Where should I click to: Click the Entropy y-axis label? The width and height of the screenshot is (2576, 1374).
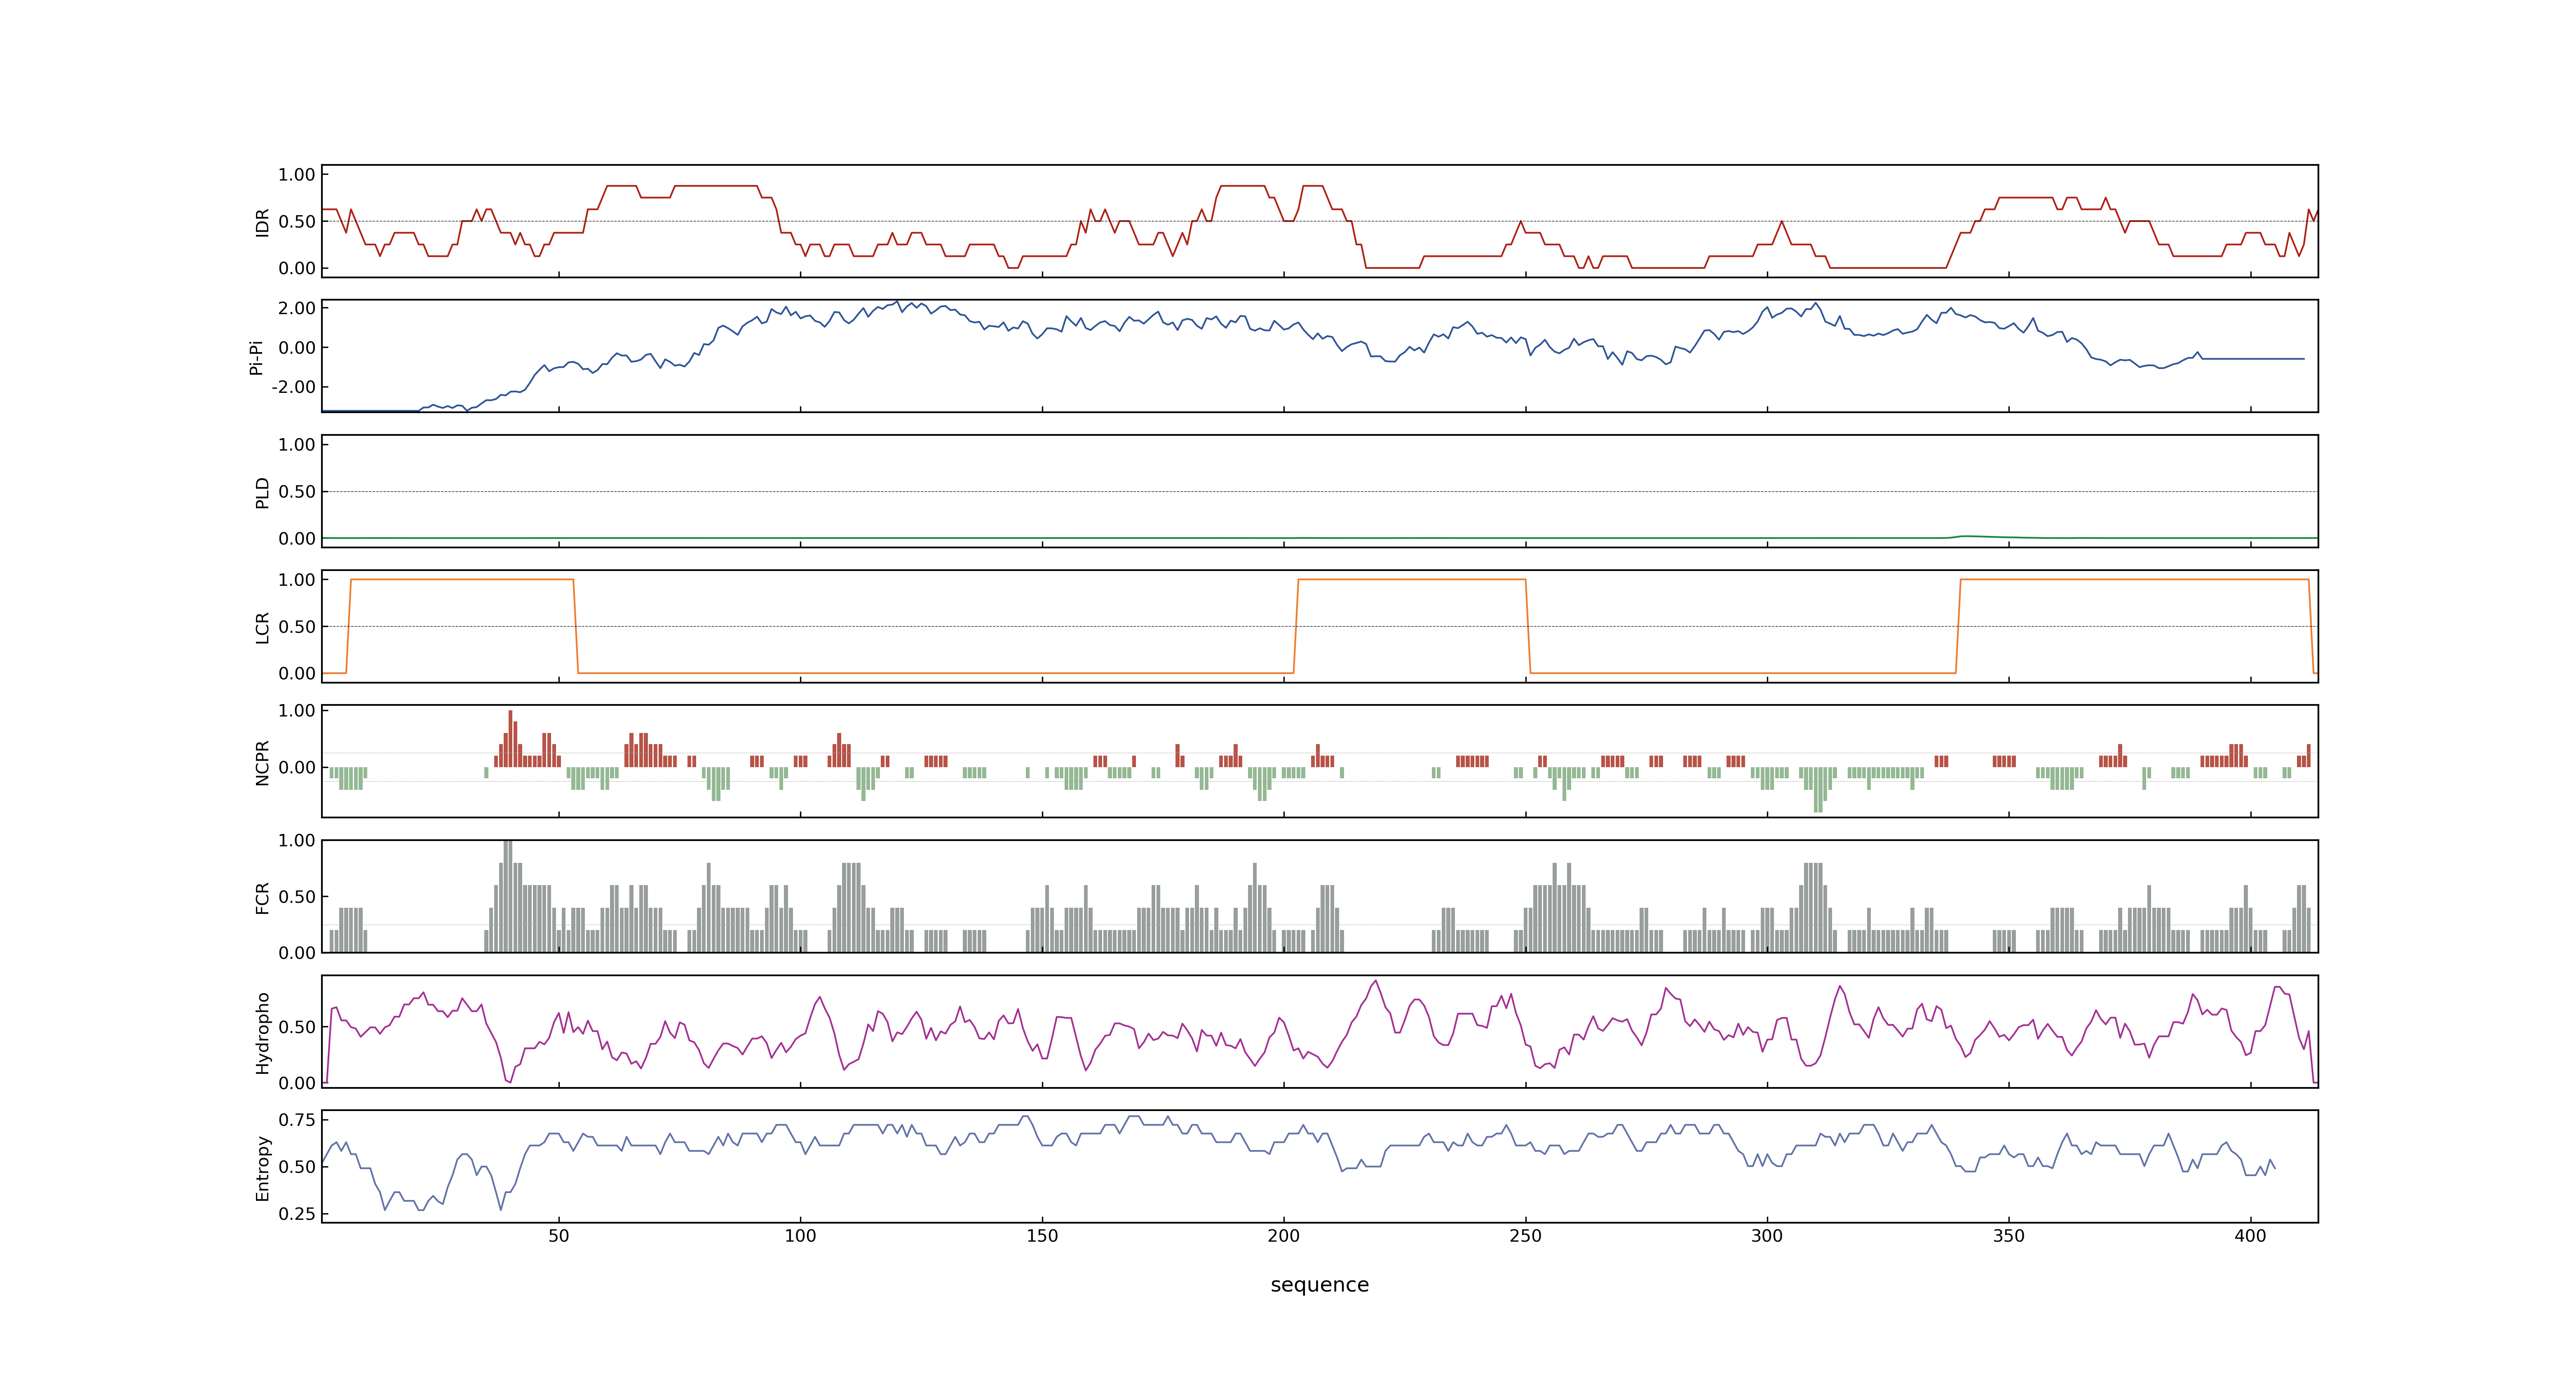pyautogui.click(x=263, y=1167)
